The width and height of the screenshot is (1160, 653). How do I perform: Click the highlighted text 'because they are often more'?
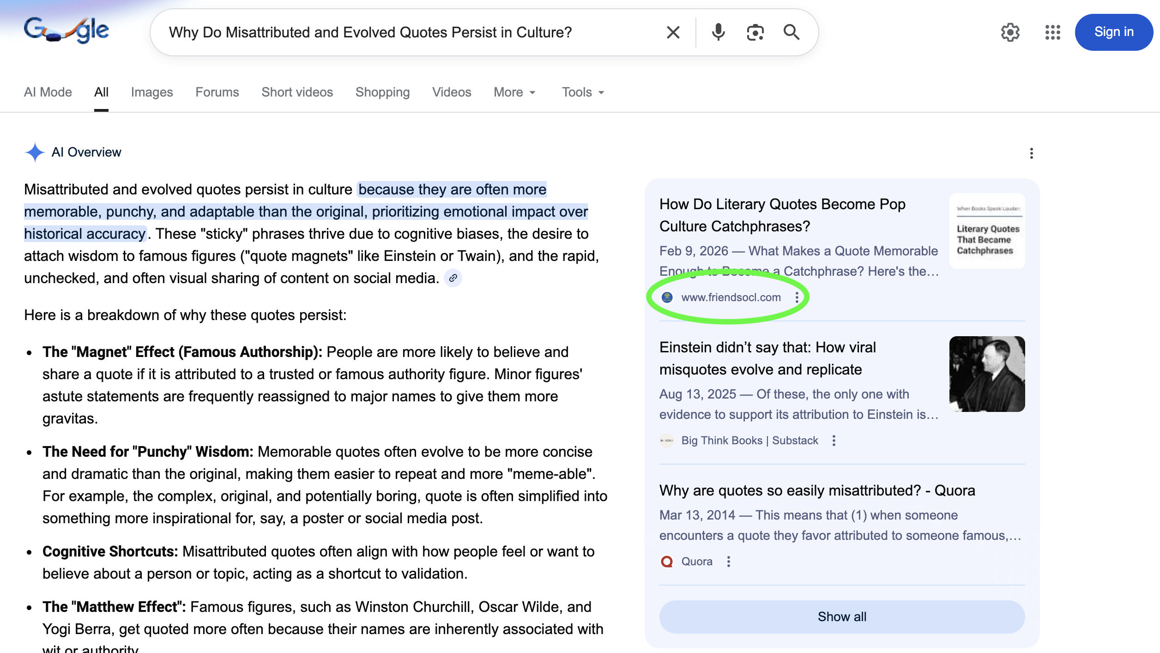[x=452, y=189]
